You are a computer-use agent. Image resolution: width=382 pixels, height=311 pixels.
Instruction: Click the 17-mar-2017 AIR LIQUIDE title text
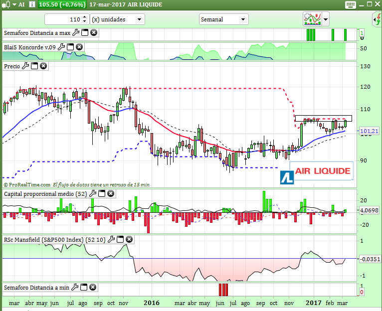tap(126, 4)
